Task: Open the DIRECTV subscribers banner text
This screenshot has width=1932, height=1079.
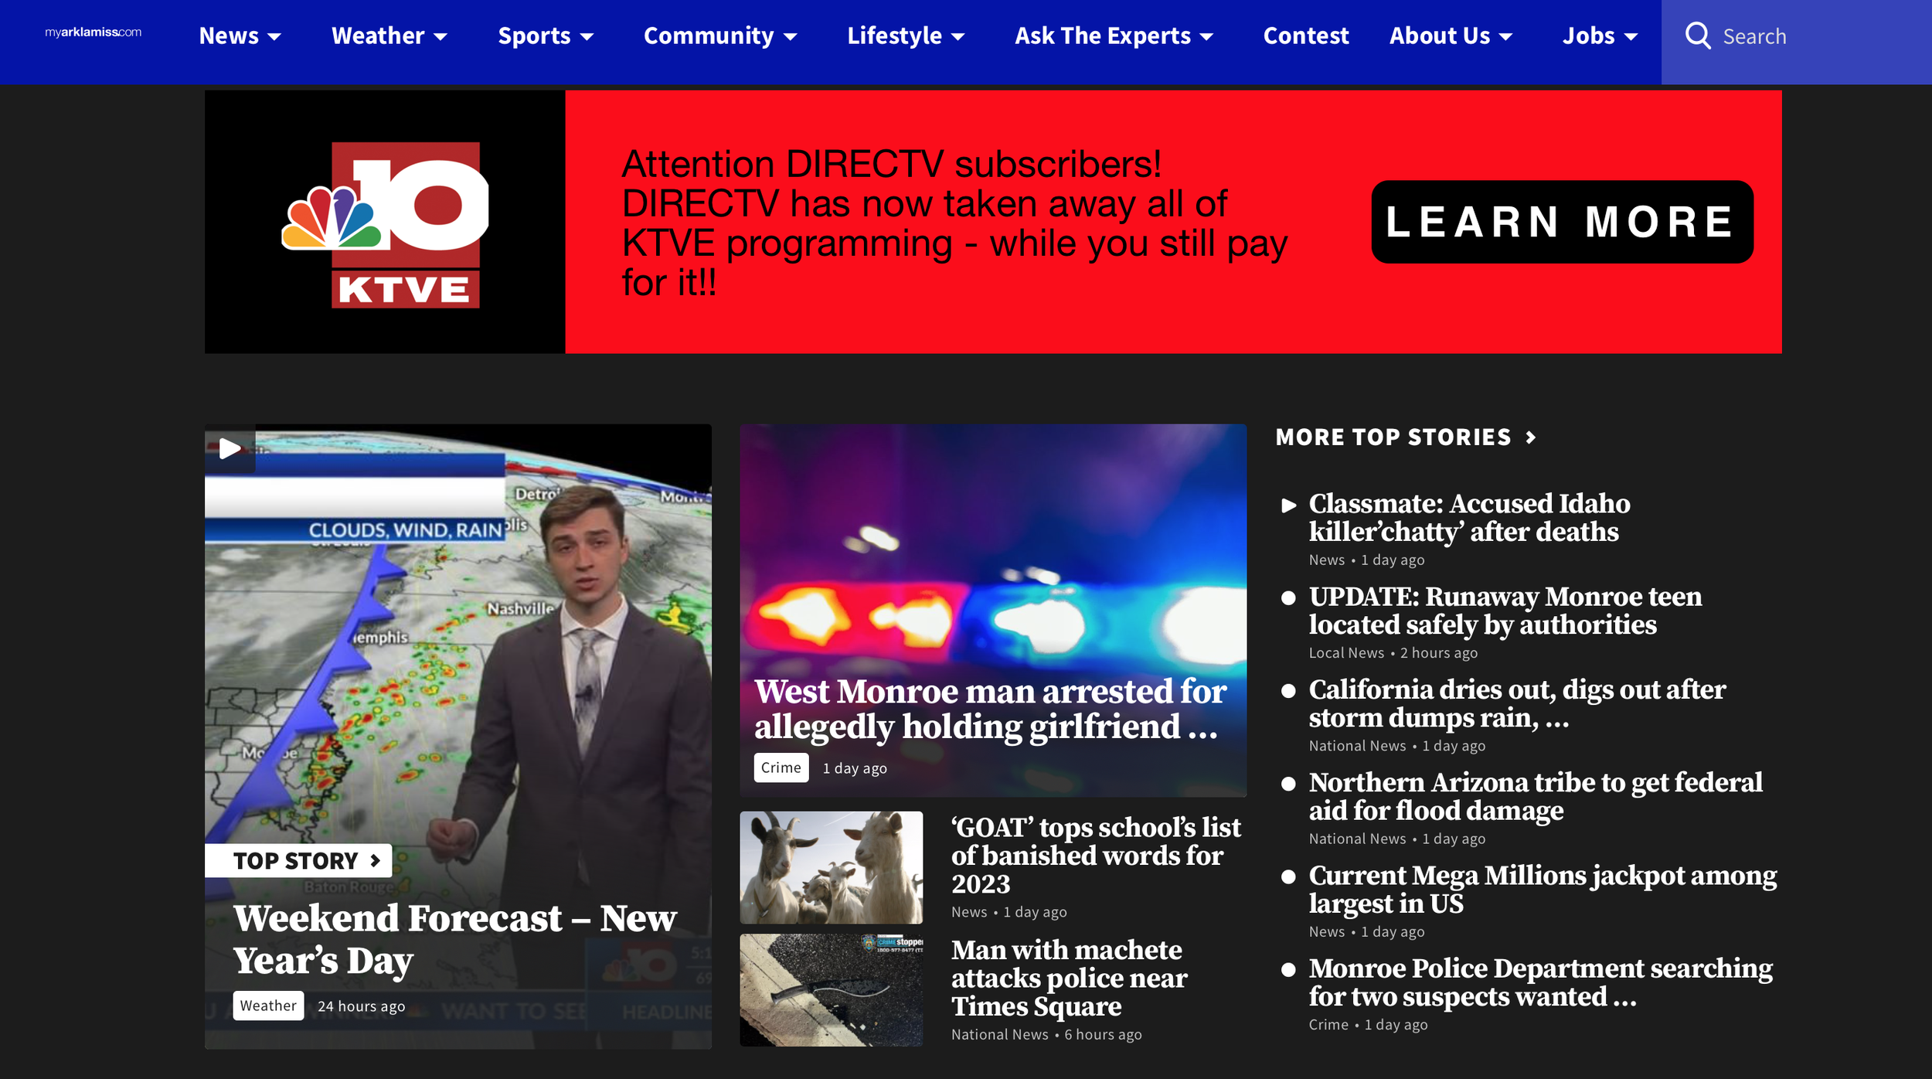Action: click(954, 223)
